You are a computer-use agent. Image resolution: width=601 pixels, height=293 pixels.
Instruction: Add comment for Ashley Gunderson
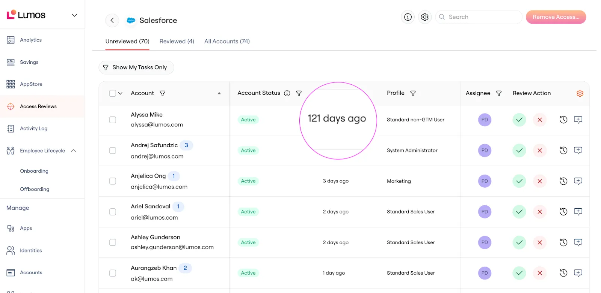tap(578, 242)
